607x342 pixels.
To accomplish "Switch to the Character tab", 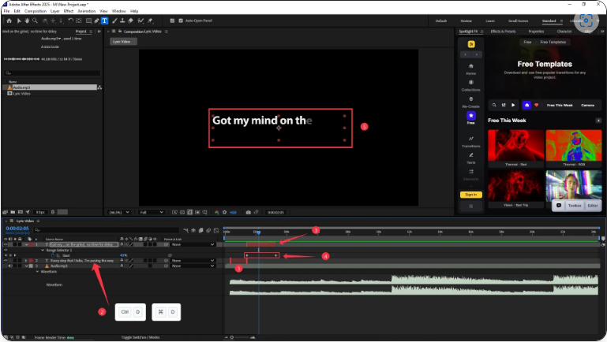I will 564,32.
